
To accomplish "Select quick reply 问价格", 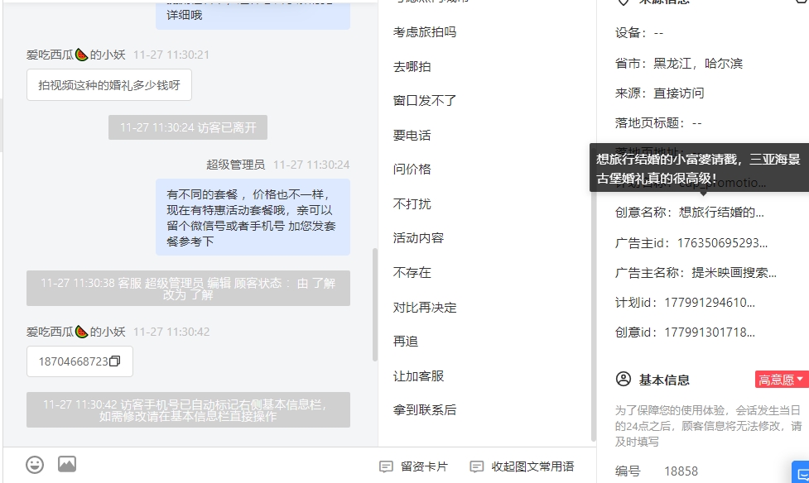I will tap(412, 169).
